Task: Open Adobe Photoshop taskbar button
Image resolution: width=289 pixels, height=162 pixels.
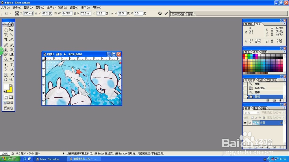Action: (50, 159)
